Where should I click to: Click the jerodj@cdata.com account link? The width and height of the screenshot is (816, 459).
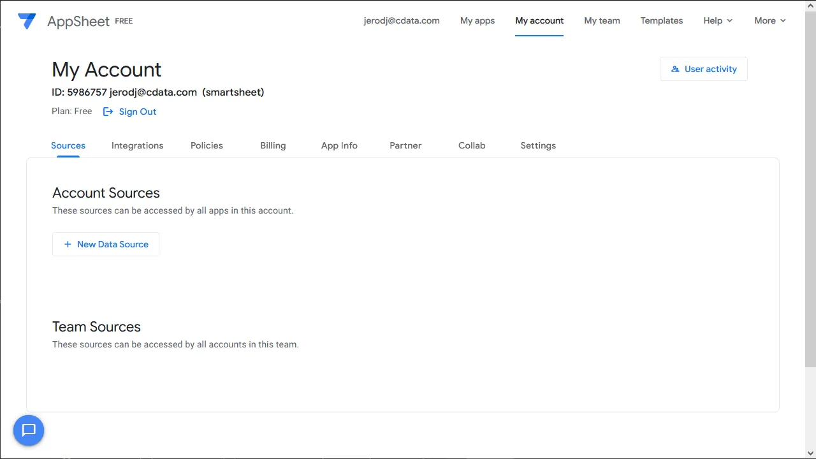[402, 20]
